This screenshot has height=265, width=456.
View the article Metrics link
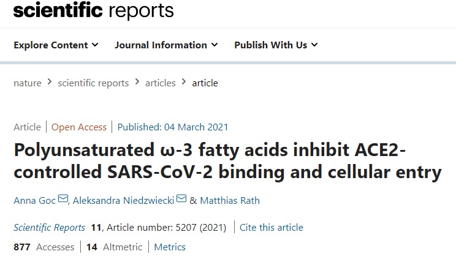point(170,247)
